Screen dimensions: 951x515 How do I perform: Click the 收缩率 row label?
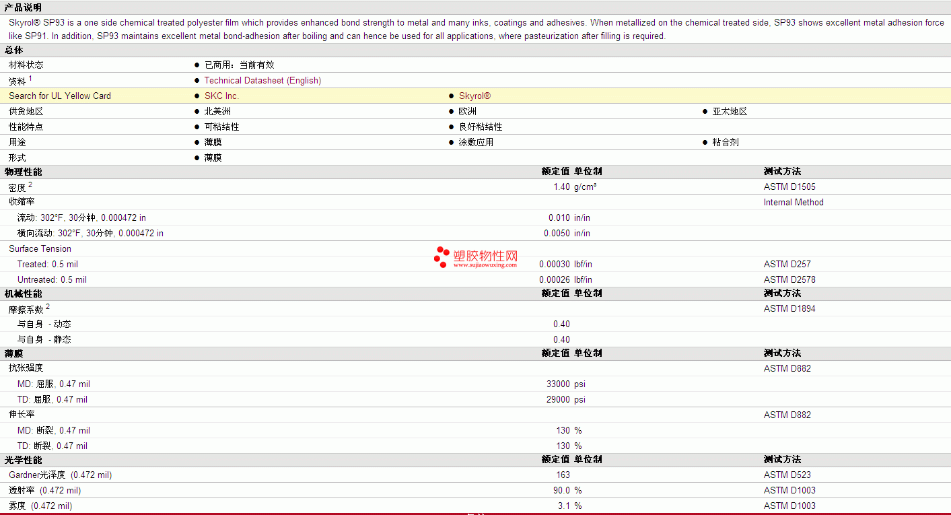pyautogui.click(x=22, y=202)
